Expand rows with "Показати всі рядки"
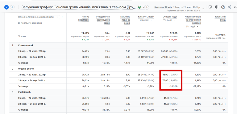The height and width of the screenshot is (114, 237). click(30, 23)
